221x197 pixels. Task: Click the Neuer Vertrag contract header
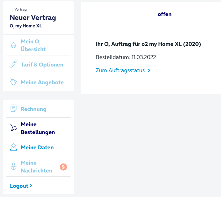(33, 18)
